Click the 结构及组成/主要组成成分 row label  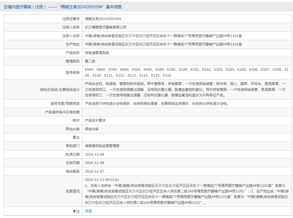(60, 90)
